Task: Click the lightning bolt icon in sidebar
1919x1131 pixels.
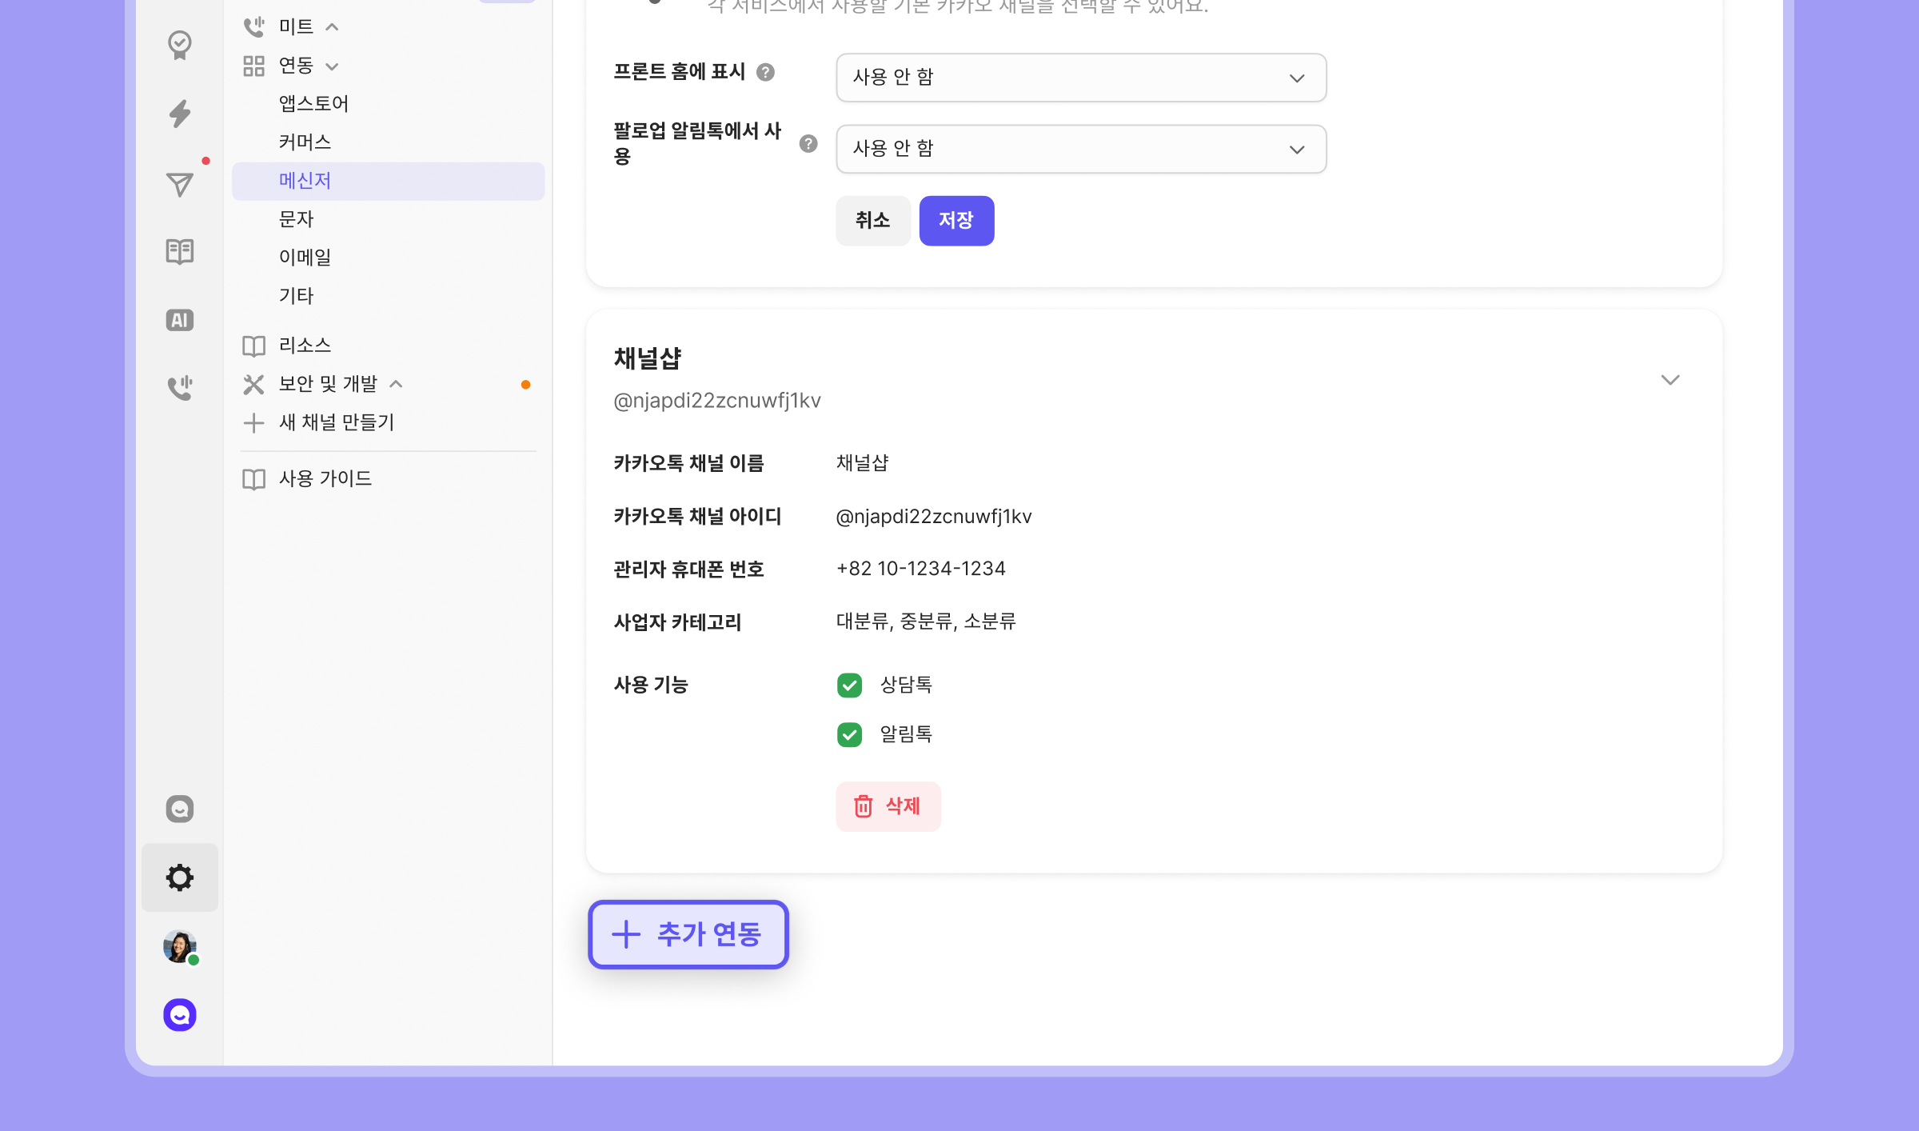Action: point(180,114)
